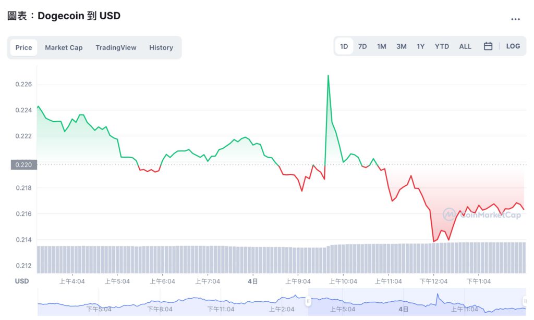Click the 0.224 price axis label

click(23, 110)
